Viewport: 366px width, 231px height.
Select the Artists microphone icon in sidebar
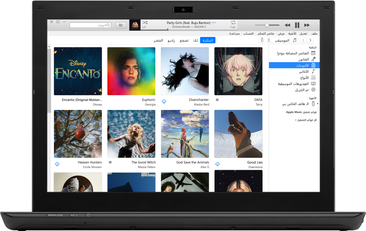(x=313, y=60)
